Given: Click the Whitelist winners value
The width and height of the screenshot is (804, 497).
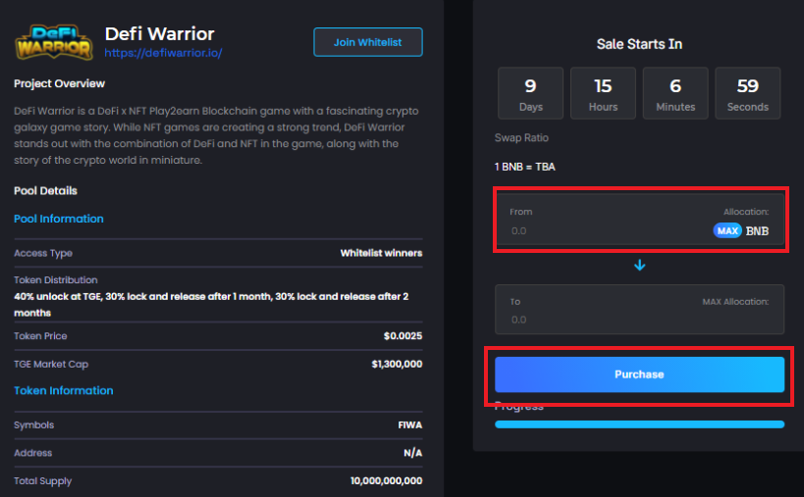Looking at the screenshot, I should [381, 253].
